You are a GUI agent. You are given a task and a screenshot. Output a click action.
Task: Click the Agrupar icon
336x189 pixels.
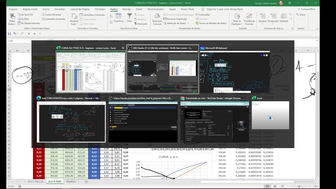pos(262,16)
